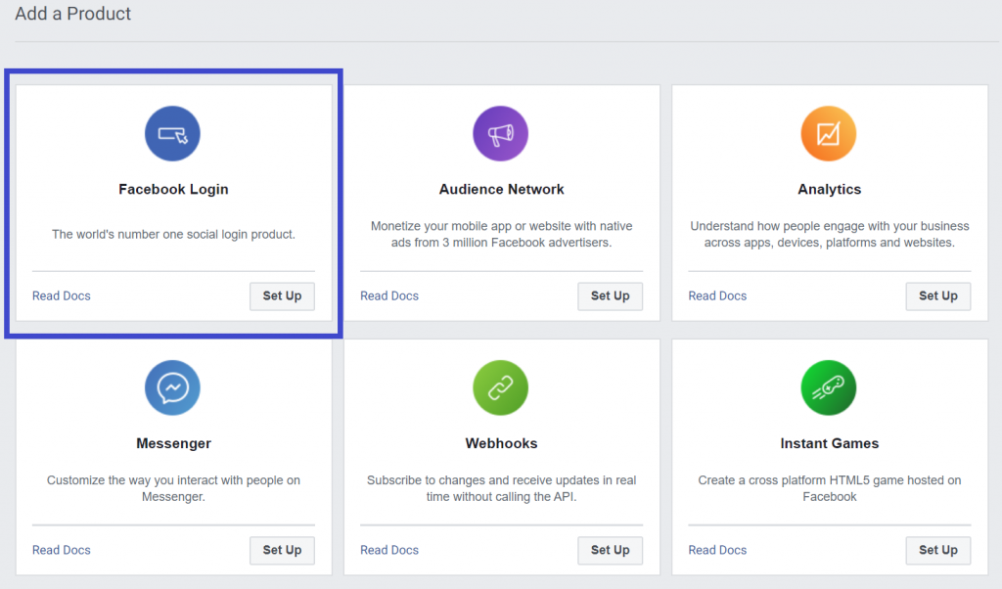
Task: Click the Facebook Login product icon
Action: (x=172, y=134)
